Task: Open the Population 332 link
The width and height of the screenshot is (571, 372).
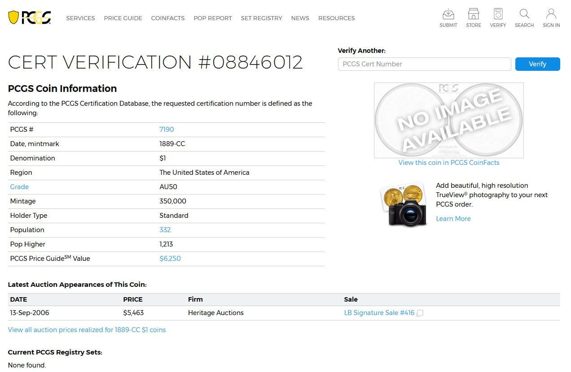Action: 165,230
